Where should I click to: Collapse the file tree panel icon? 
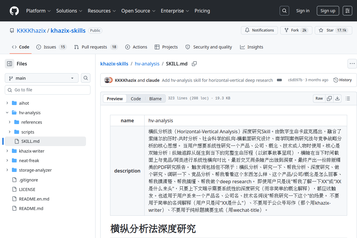click(x=10, y=64)
